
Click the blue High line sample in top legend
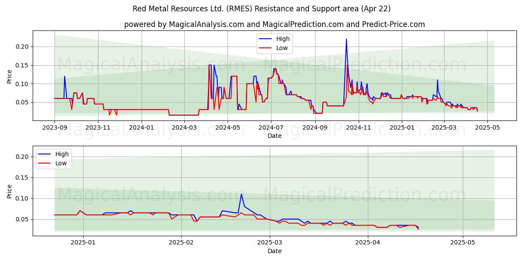click(265, 39)
